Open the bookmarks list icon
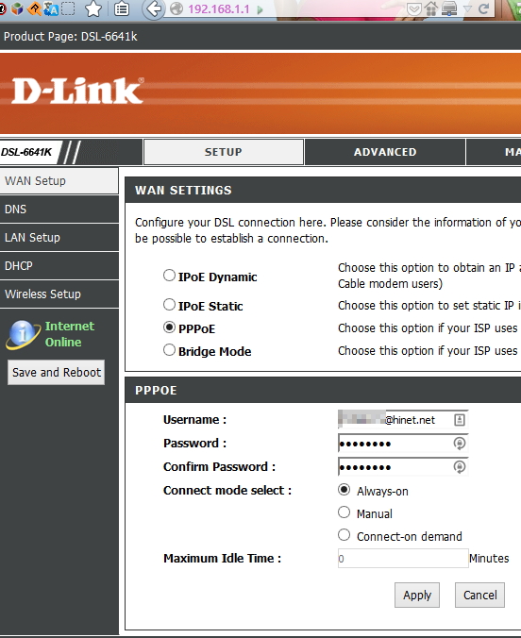 [122, 8]
